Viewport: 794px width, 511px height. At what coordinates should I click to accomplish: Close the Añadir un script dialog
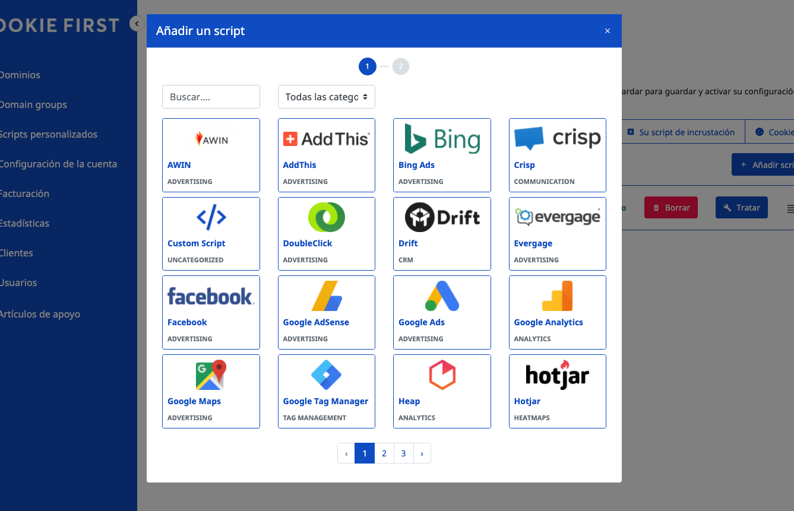coord(608,31)
